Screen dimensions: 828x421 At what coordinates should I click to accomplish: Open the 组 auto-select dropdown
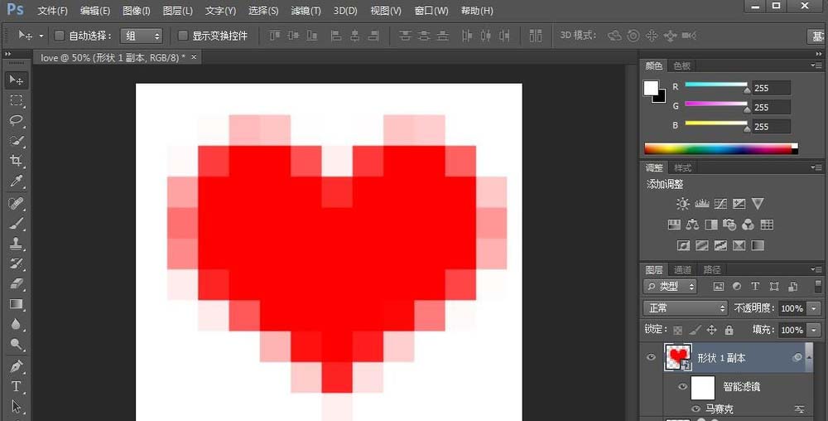(x=142, y=36)
